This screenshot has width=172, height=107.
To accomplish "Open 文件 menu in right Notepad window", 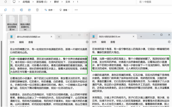I will (x=94, y=42).
